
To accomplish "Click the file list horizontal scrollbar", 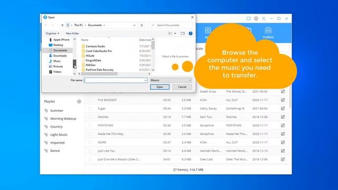I will point(99,74).
